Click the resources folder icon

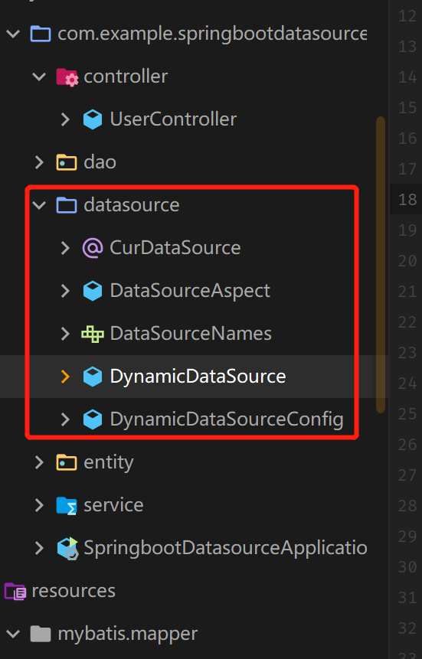tap(15, 591)
